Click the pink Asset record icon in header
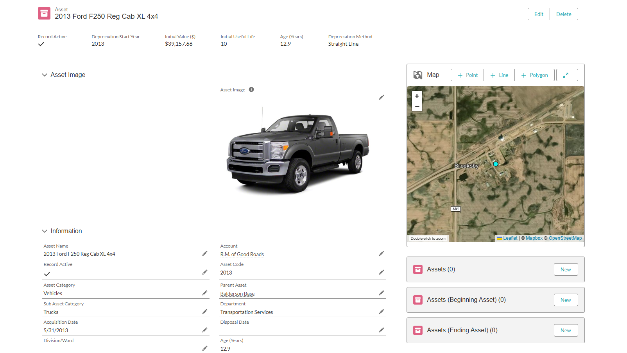 click(x=44, y=13)
